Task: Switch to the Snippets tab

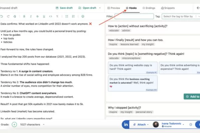Action: (168, 8)
